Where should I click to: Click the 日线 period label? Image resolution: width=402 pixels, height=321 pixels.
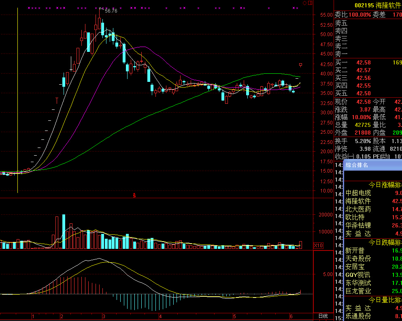coord(323,316)
